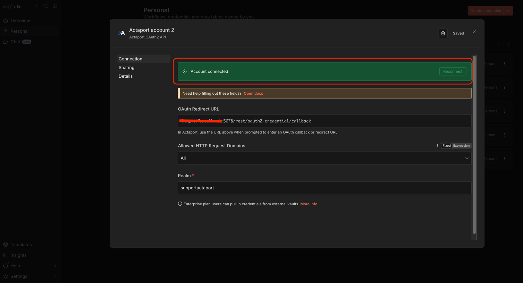
Task: Delete credential with trash icon
Action: pyautogui.click(x=443, y=33)
